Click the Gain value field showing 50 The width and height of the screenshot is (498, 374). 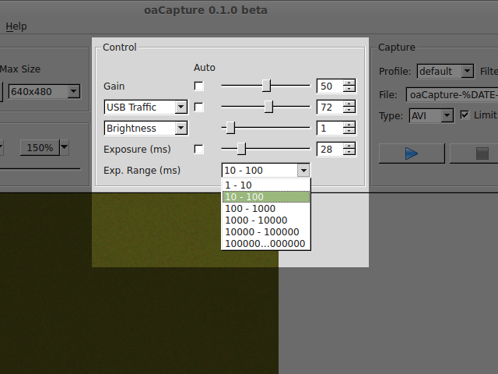coord(330,86)
